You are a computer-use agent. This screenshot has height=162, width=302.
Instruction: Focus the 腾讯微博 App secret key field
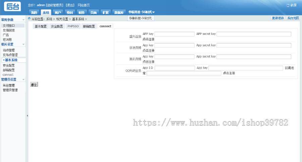click(254, 57)
